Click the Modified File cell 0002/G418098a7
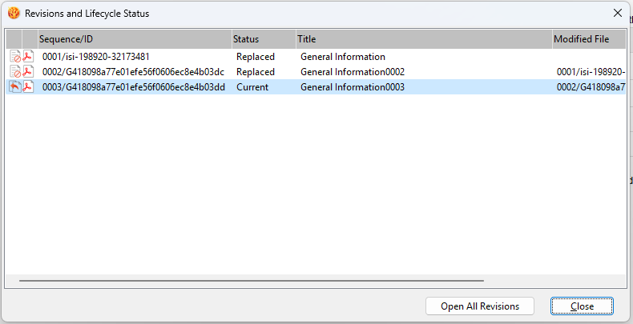 tap(591, 87)
